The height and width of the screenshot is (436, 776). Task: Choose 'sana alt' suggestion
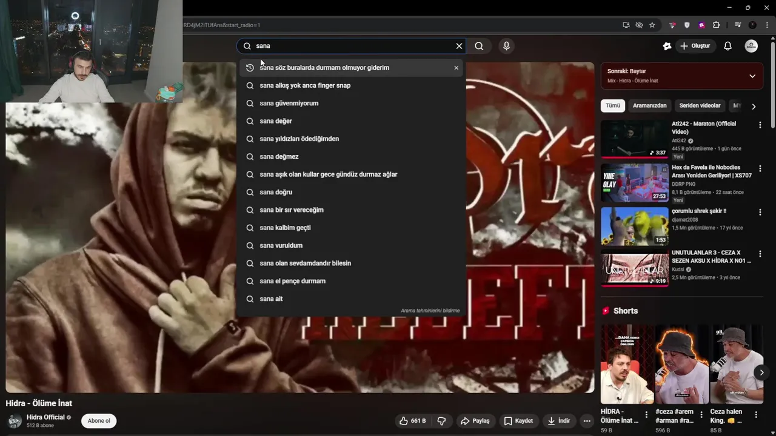point(351,299)
